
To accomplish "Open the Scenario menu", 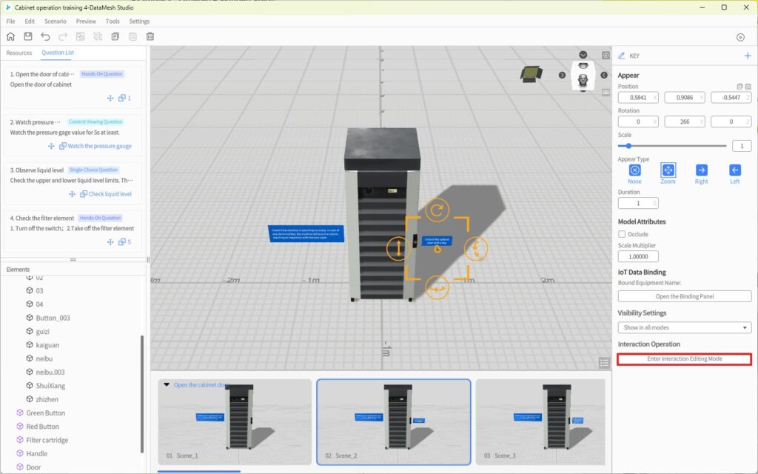I will [55, 21].
